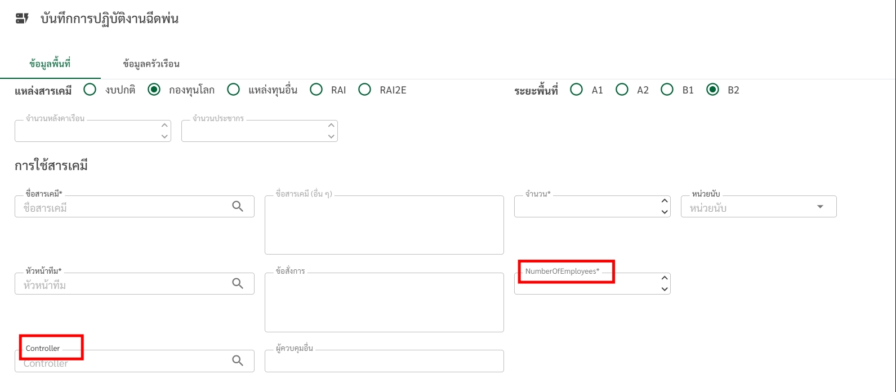Click search icon in Controller field

pyautogui.click(x=238, y=360)
